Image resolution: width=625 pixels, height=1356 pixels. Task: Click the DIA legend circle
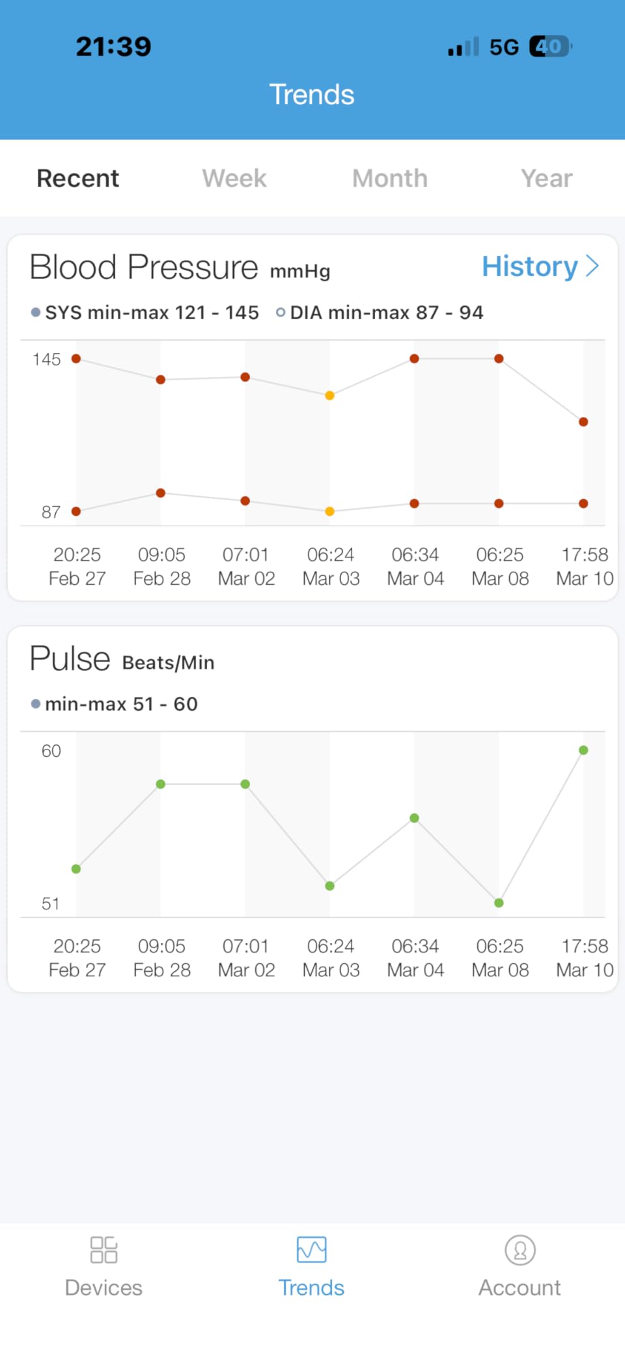point(281,313)
